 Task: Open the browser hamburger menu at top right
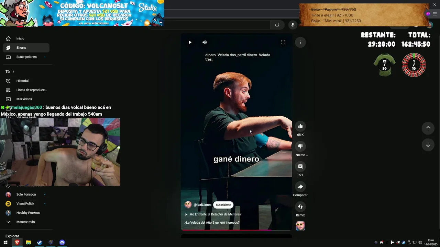(435, 14)
